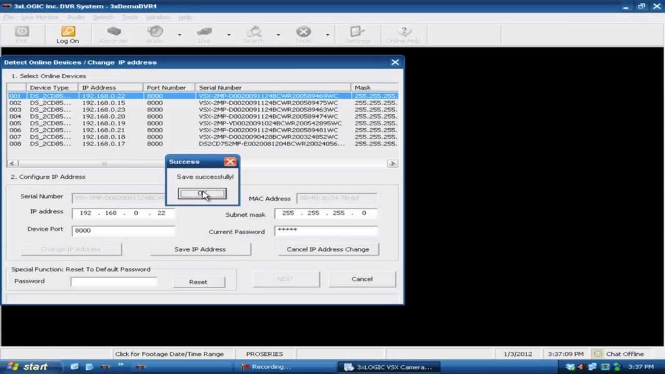Close the Detect Online Devices dialog
The width and height of the screenshot is (665, 374).
click(x=395, y=62)
